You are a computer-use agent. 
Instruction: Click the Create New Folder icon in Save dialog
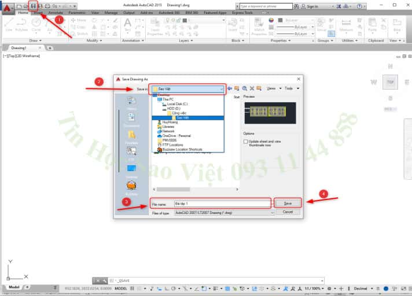coord(259,88)
